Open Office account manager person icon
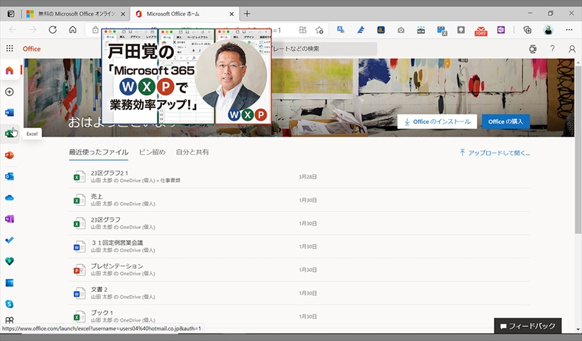Image resolution: width=582 pixels, height=341 pixels. pos(572,49)
